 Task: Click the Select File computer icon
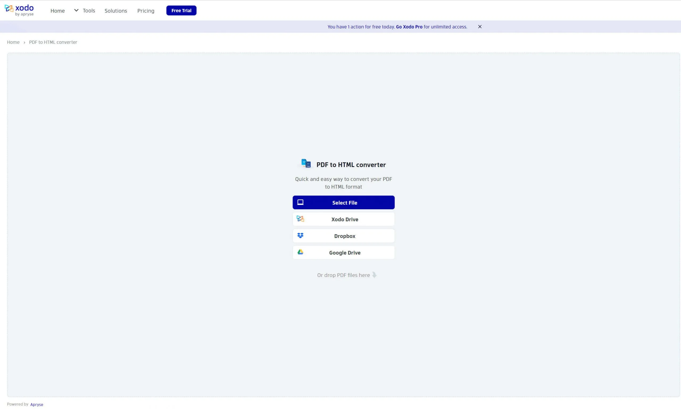coord(301,202)
